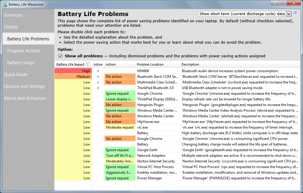Select vlc.exe problem location
The height and width of the screenshot is (193, 303).
point(142,127)
